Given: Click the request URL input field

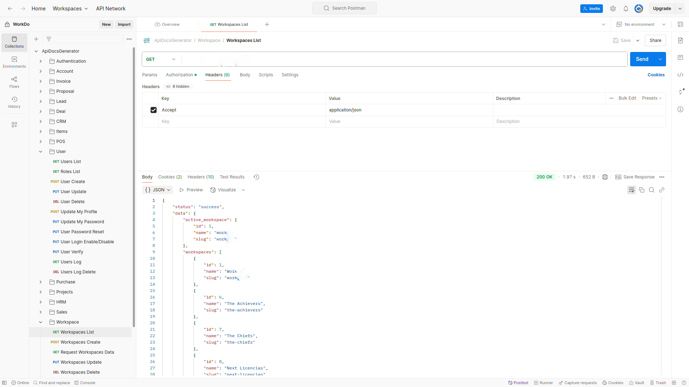Looking at the screenshot, I should pyautogui.click(x=404, y=59).
